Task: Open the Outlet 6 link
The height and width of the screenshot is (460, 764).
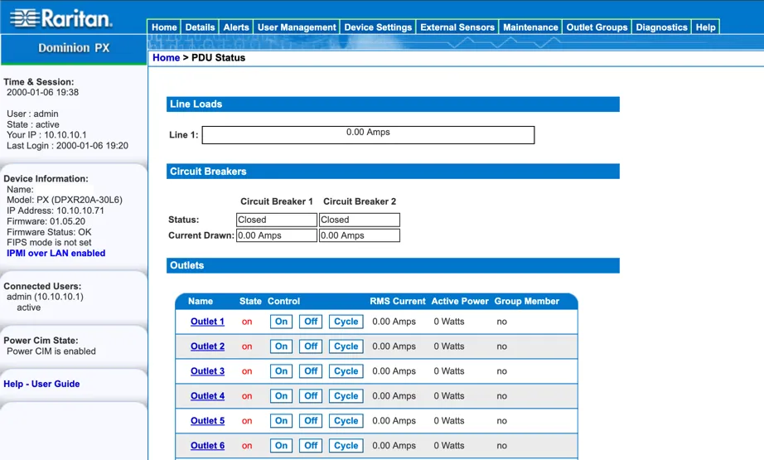Action: (207, 446)
